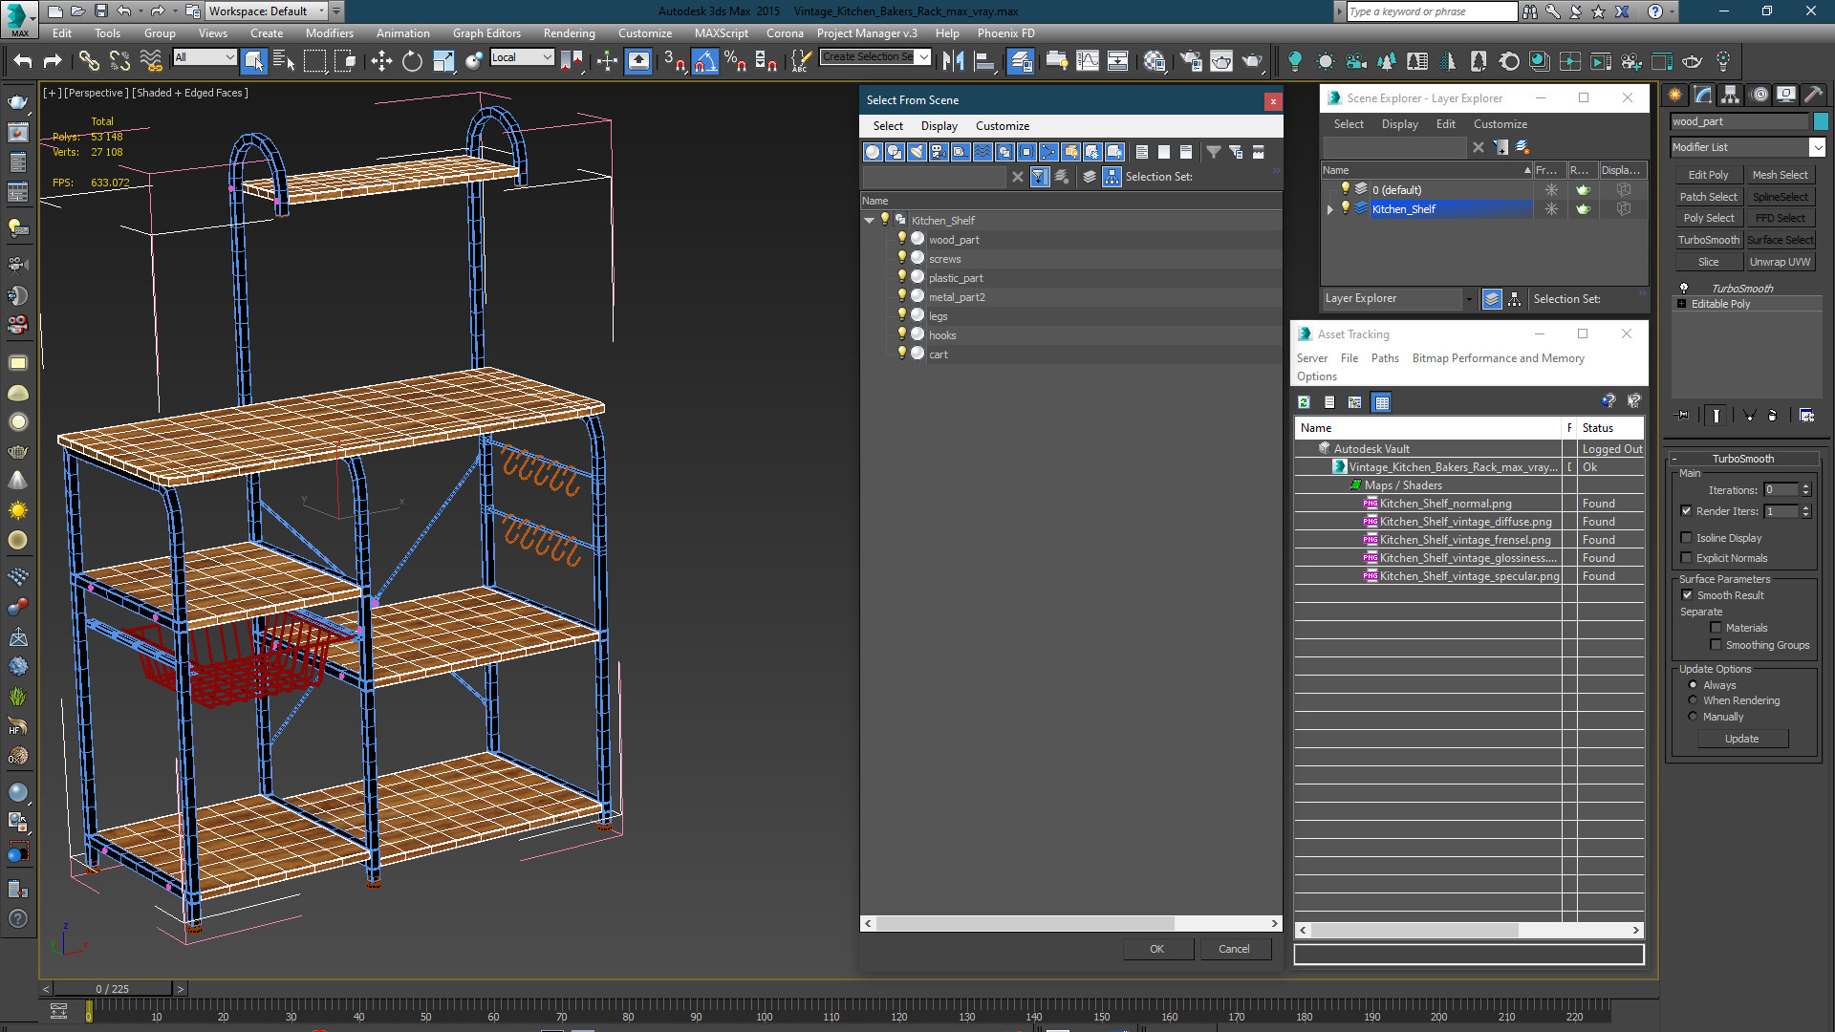Image resolution: width=1835 pixels, height=1032 pixels.
Task: Open the Modifier List dropdown
Action: [x=1748, y=147]
